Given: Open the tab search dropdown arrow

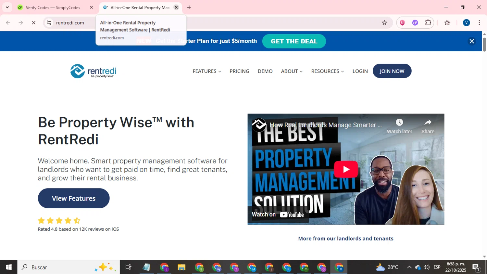Looking at the screenshot, I should click(7, 7).
